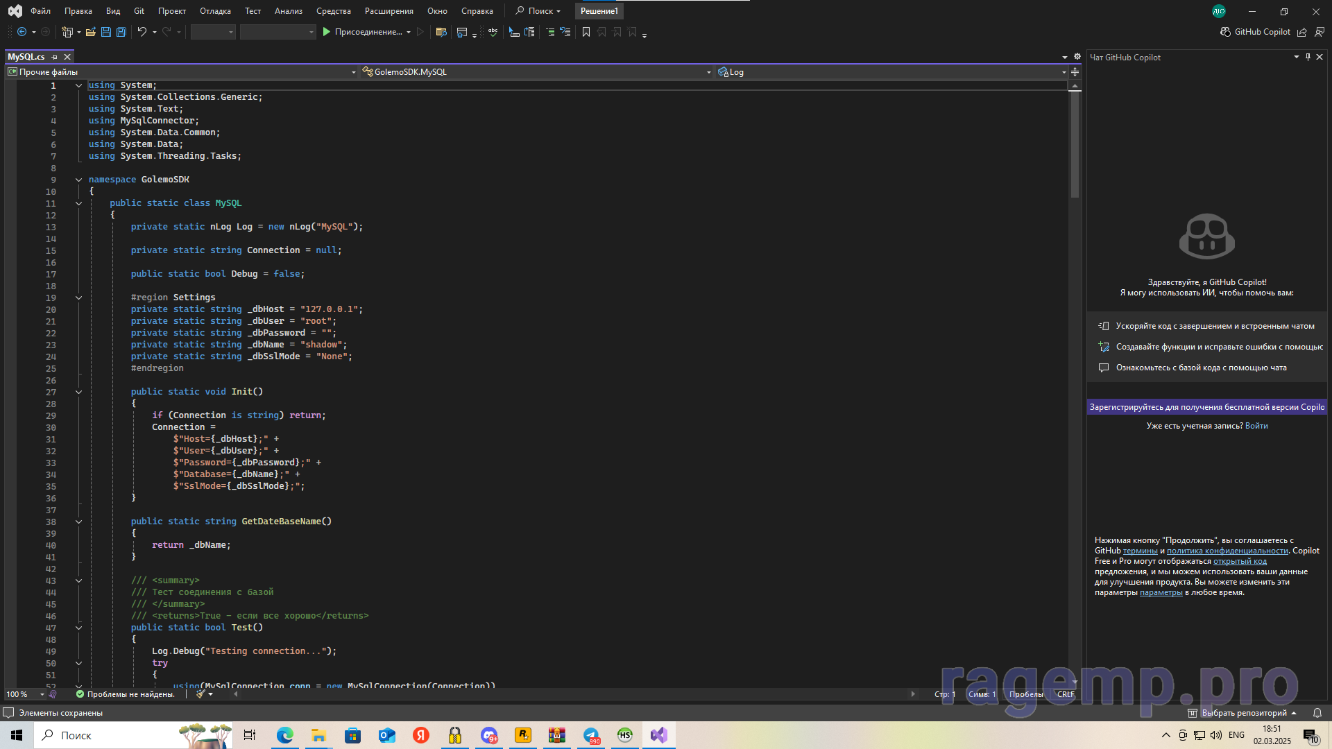Viewport: 1332px width, 749px height.
Task: Click the Save file icon
Action: click(106, 32)
